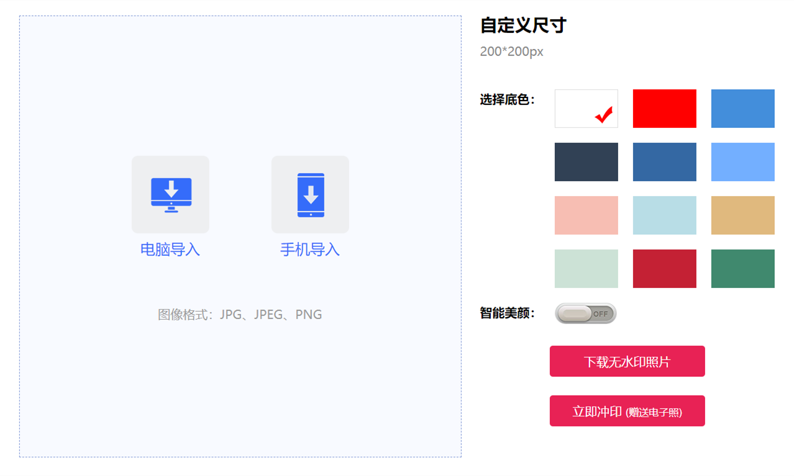Select the bright red background color
Screen dimensions: 794x476
[x=664, y=108]
